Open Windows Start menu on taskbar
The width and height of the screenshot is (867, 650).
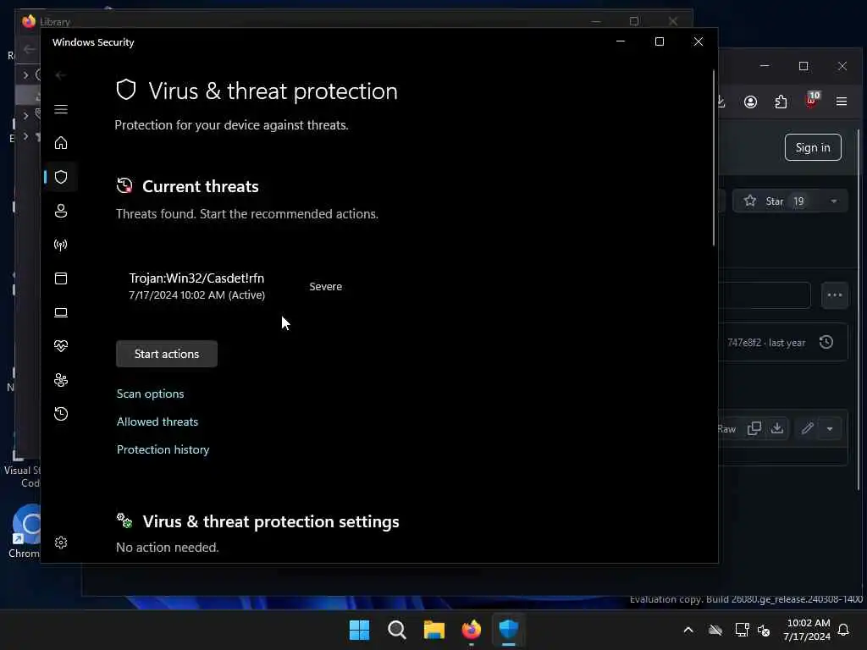pyautogui.click(x=359, y=630)
